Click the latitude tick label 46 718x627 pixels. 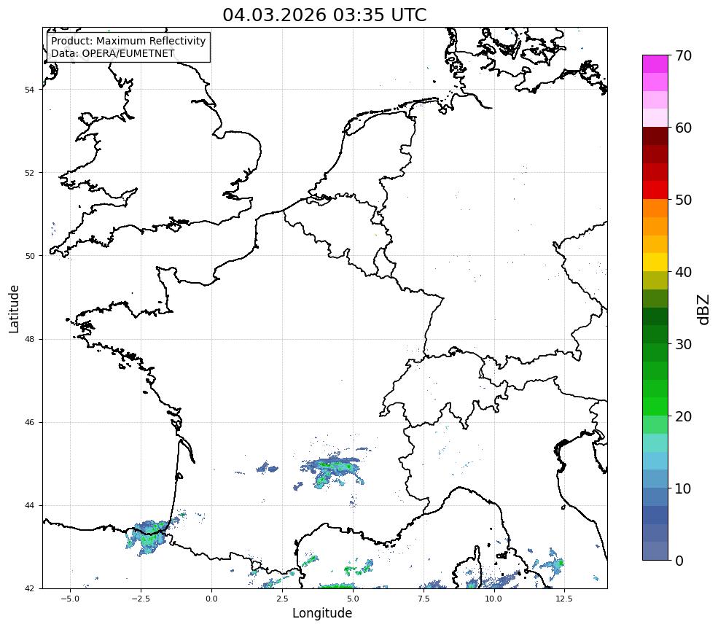click(x=29, y=423)
